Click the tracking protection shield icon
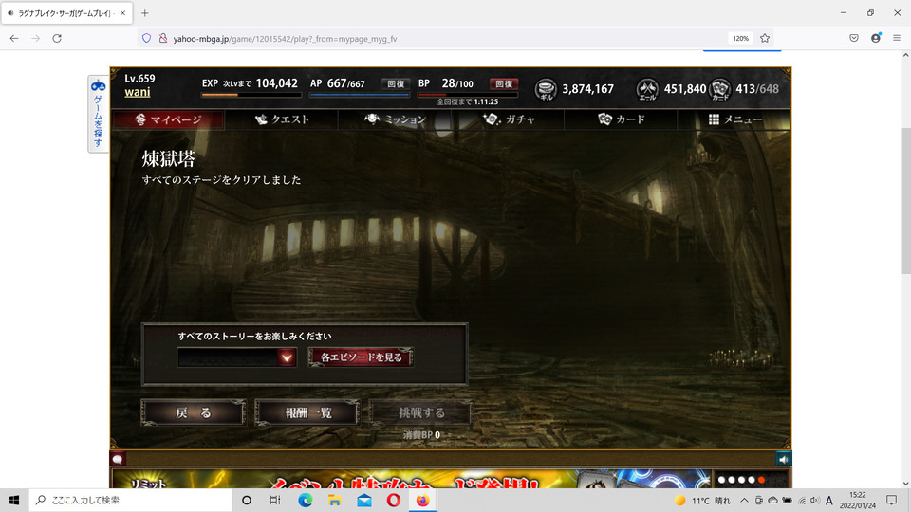 point(146,38)
